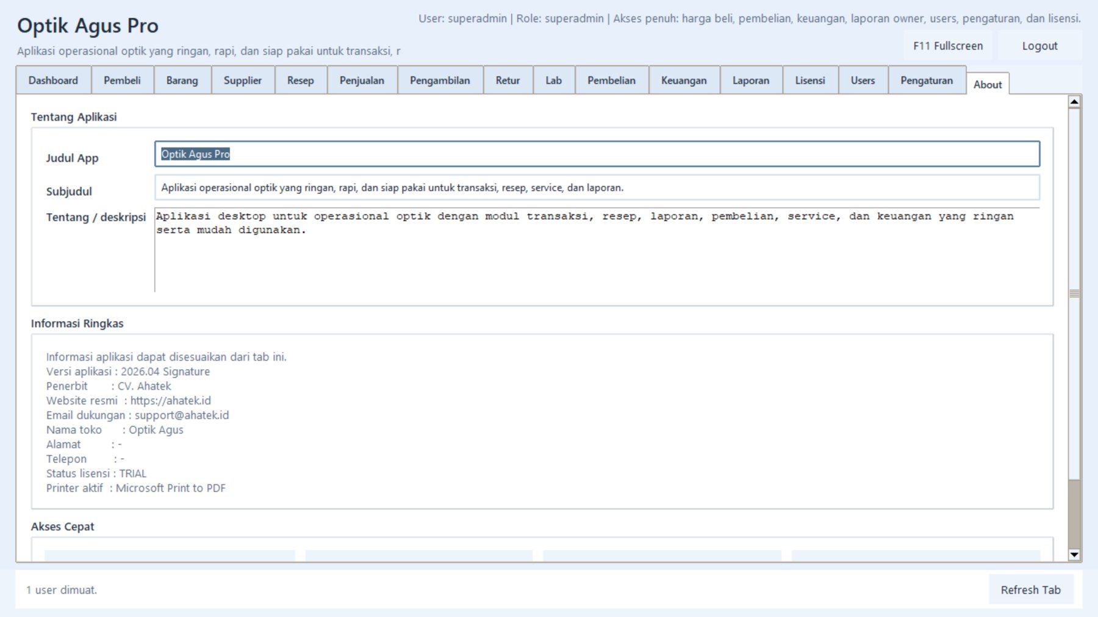
Task: Switch to the Pembeli tab
Action: tap(122, 80)
